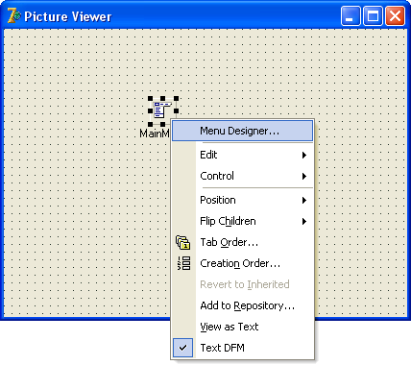
Task: Open Tab Order dialog entry
Action: coord(242,242)
